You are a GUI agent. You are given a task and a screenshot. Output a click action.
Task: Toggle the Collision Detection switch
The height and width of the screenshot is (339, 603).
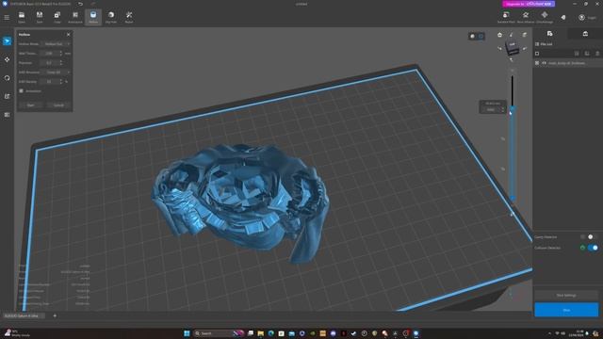pyautogui.click(x=593, y=248)
